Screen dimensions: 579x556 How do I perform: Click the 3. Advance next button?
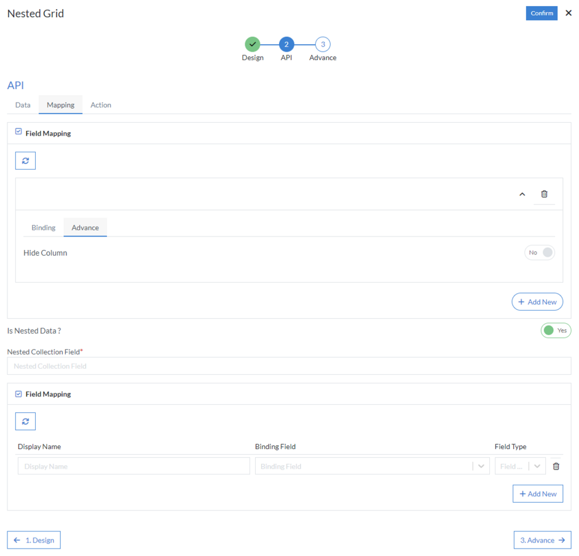point(542,540)
